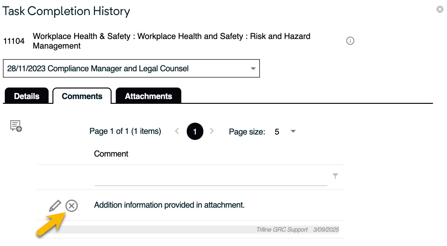
Task: Click the Comment column header
Action: pyautogui.click(x=111, y=154)
